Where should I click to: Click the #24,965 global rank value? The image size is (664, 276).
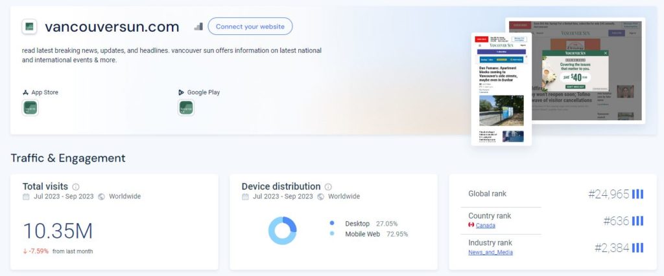608,194
